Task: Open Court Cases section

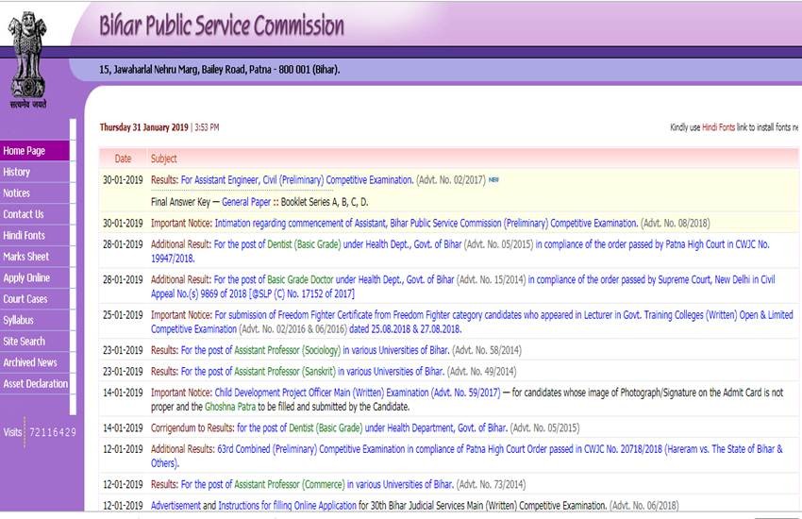Action: point(25,299)
